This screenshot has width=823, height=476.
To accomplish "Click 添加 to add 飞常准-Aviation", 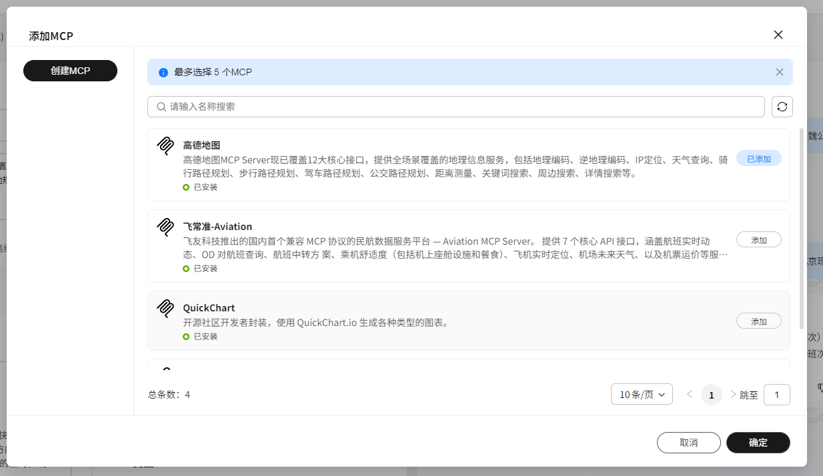I will [x=758, y=239].
